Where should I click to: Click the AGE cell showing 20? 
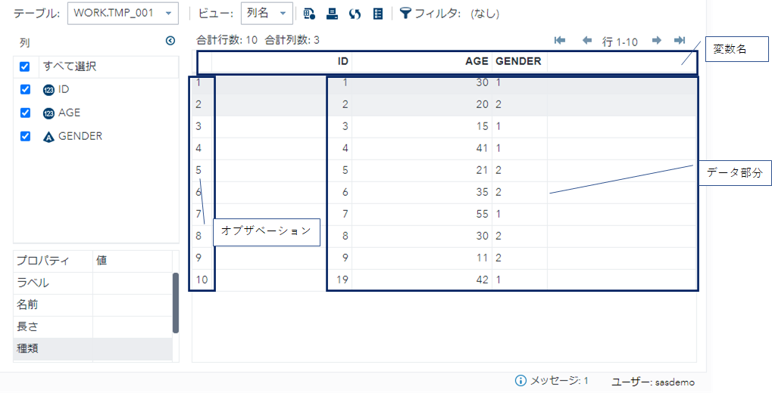[x=422, y=104]
